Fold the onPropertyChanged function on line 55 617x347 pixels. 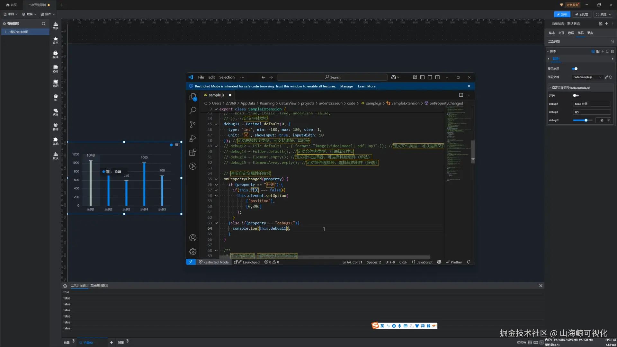tap(216, 179)
